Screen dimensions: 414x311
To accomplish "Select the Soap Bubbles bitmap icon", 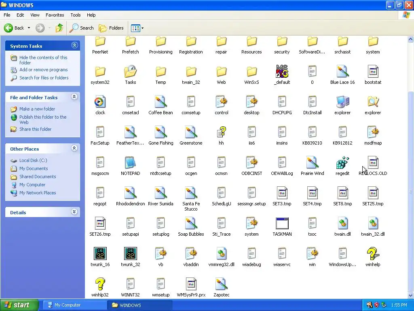I will pos(191,223).
